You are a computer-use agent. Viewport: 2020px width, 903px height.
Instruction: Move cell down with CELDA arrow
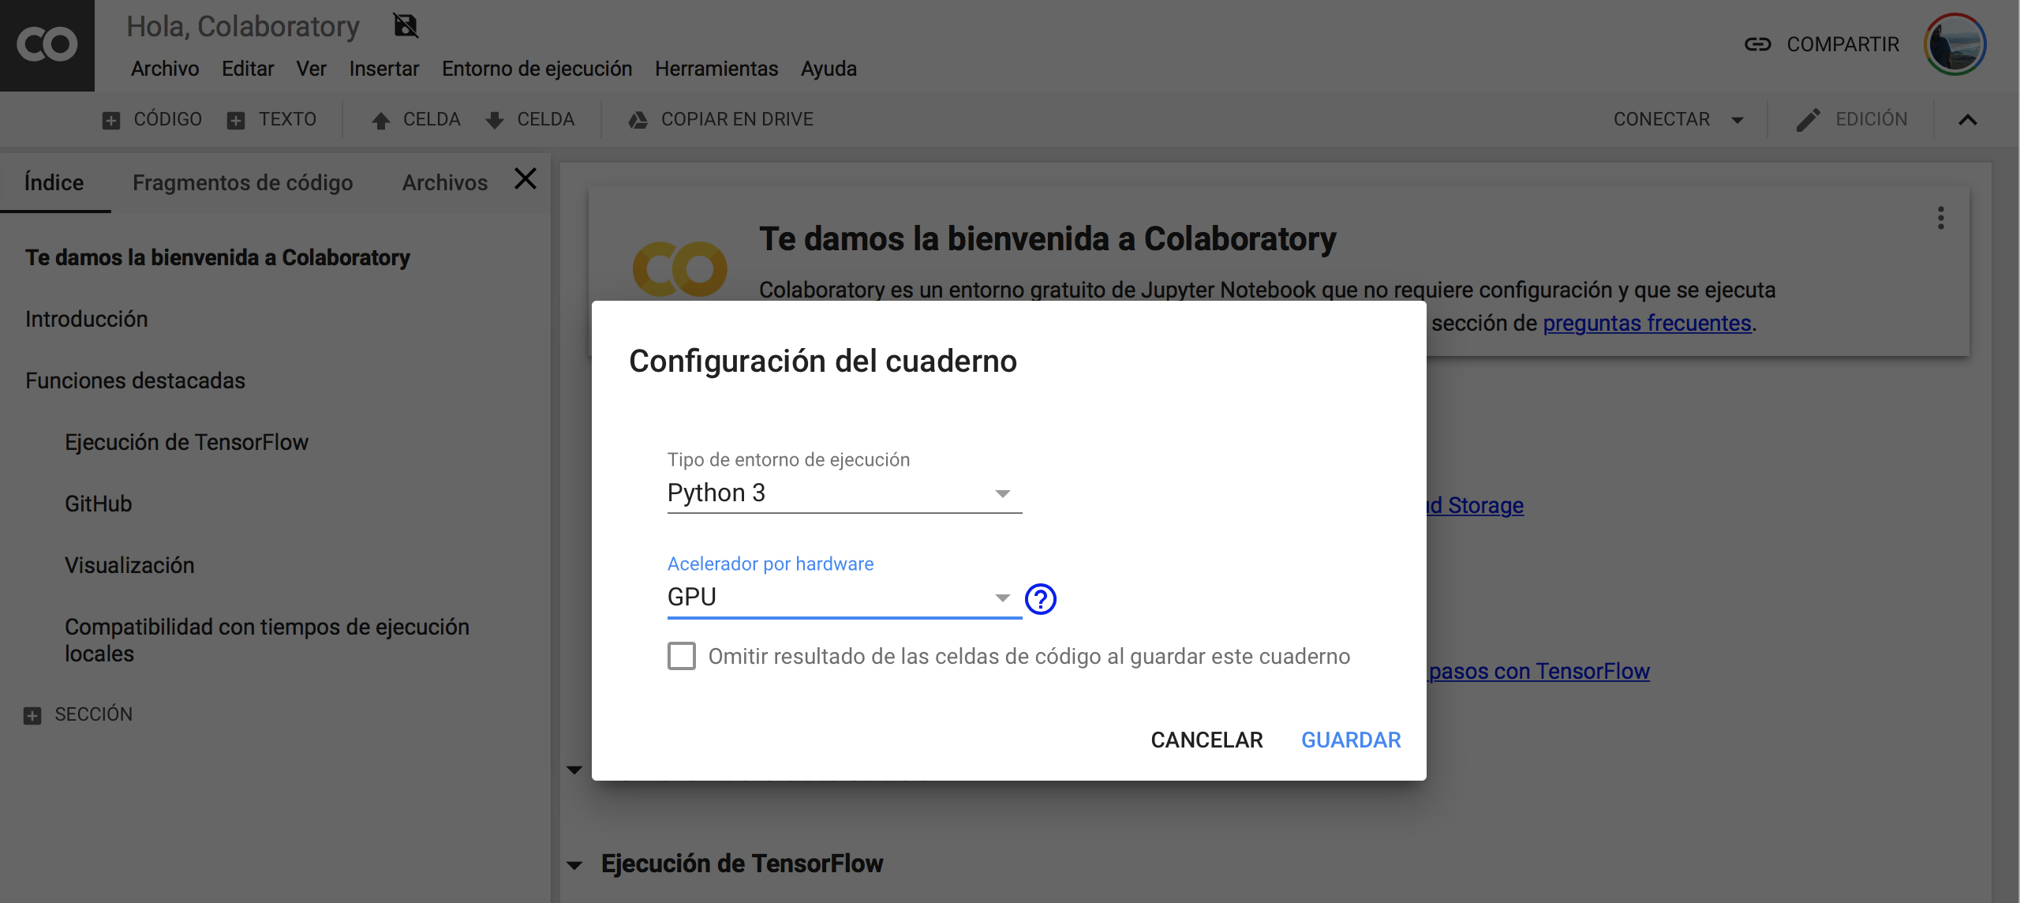pyautogui.click(x=530, y=119)
